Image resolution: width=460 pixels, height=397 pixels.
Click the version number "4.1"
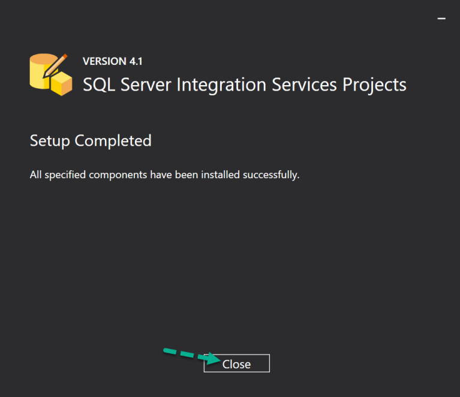(136, 61)
